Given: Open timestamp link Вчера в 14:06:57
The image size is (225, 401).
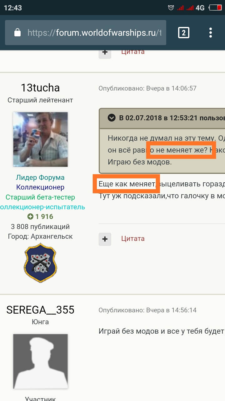Looking at the screenshot, I should pyautogui.click(x=171, y=88).
